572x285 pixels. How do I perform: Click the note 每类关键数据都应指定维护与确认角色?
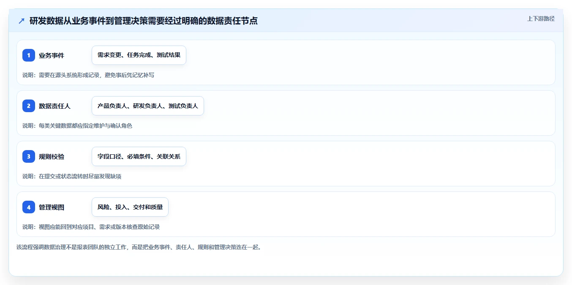77,126
